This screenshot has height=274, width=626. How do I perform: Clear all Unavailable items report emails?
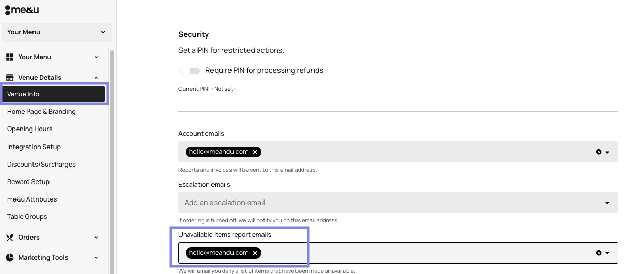tap(598, 253)
